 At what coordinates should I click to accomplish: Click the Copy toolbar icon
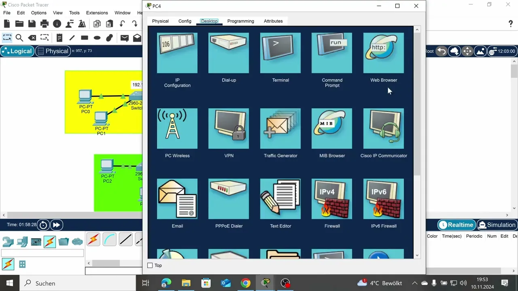click(x=97, y=24)
